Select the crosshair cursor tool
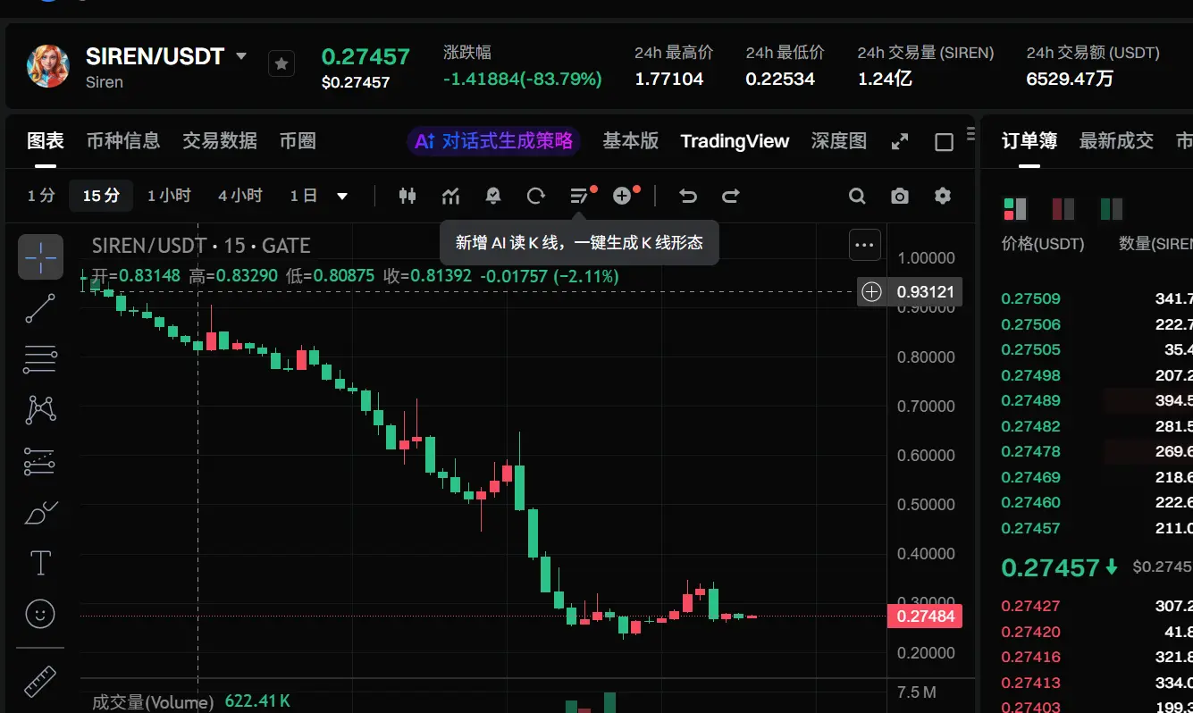Image resolution: width=1193 pixels, height=713 pixels. (40, 257)
